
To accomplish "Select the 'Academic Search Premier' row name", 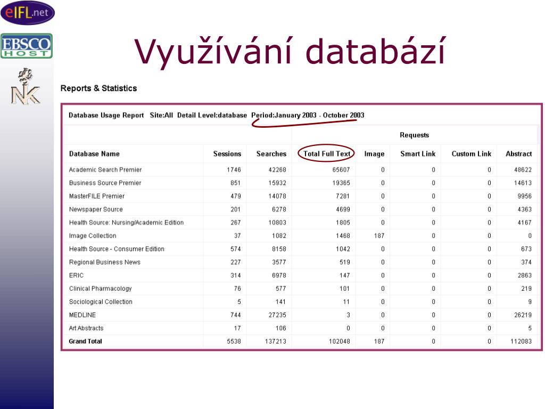I will [x=105, y=170].
